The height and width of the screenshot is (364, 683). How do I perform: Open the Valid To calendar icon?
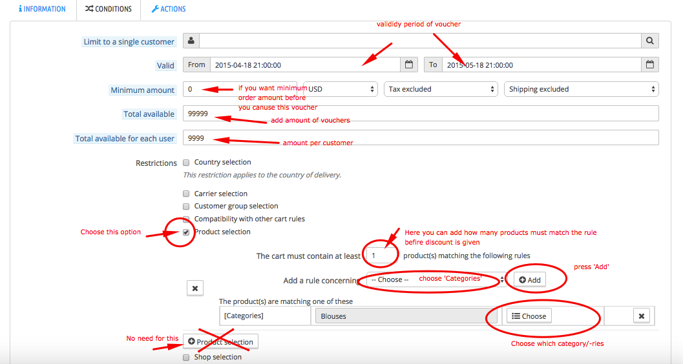click(649, 65)
